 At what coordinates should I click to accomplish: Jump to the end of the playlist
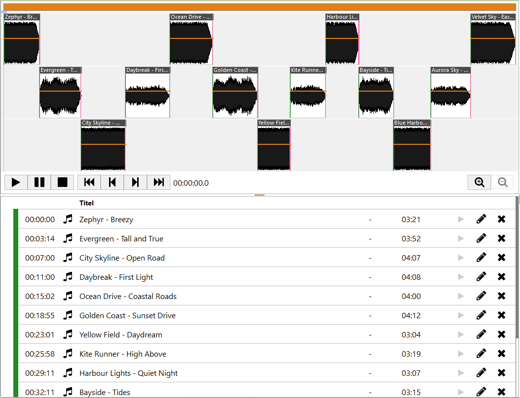(x=158, y=182)
